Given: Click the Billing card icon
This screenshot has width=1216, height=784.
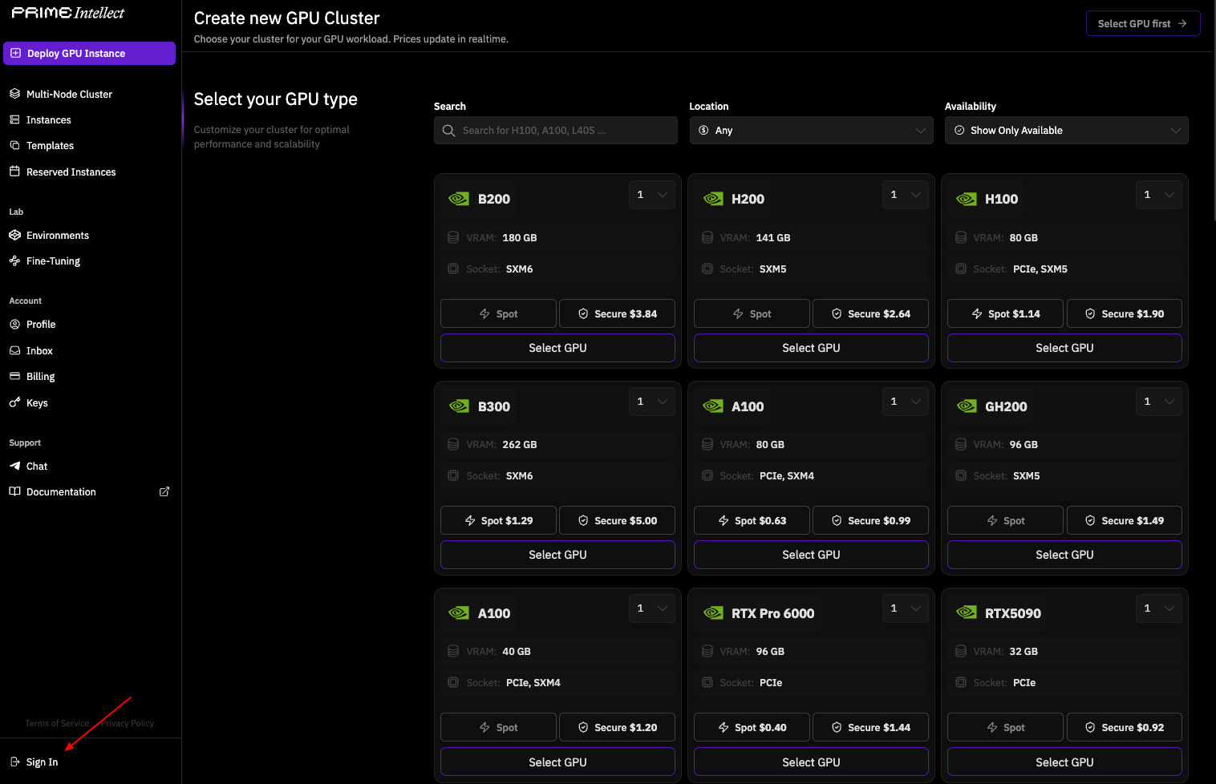Looking at the screenshot, I should (14, 376).
